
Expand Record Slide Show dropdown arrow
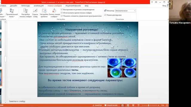click(x=58, y=17)
